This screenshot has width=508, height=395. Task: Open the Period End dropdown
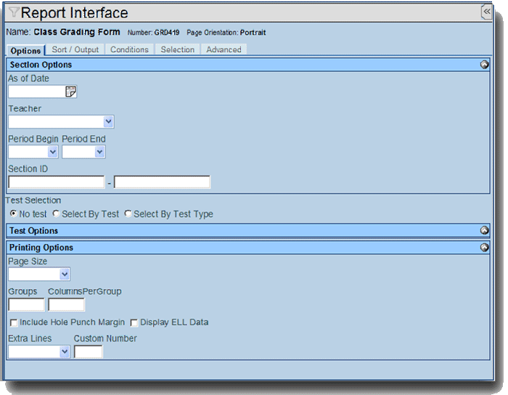coord(99,152)
